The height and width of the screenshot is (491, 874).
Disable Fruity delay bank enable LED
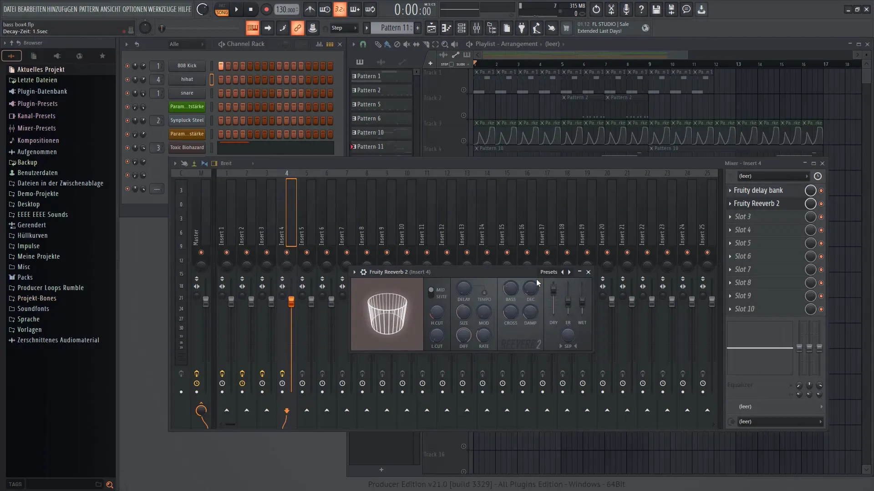(x=821, y=190)
